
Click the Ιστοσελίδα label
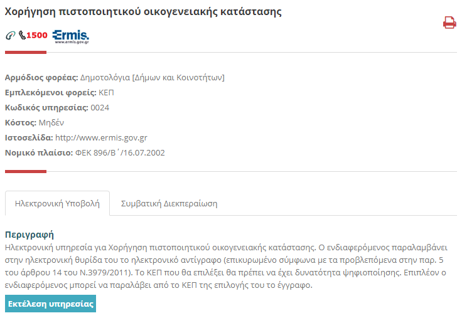coord(29,137)
